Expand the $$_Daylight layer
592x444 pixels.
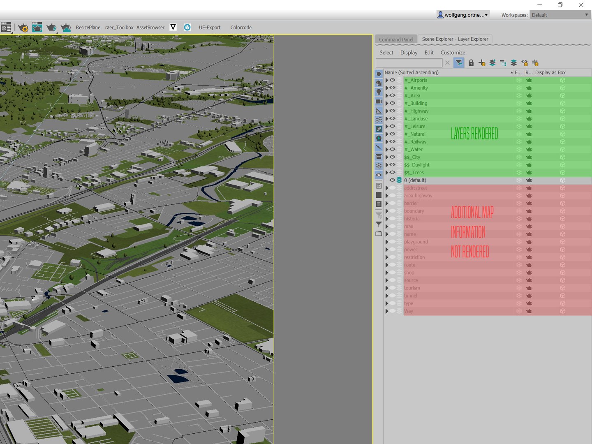pos(386,165)
